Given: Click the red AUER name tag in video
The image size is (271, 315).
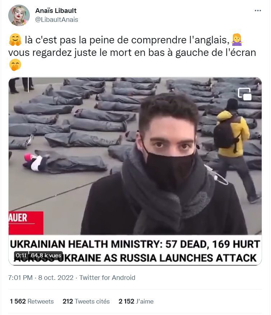Looking at the screenshot, I should coord(26,223).
